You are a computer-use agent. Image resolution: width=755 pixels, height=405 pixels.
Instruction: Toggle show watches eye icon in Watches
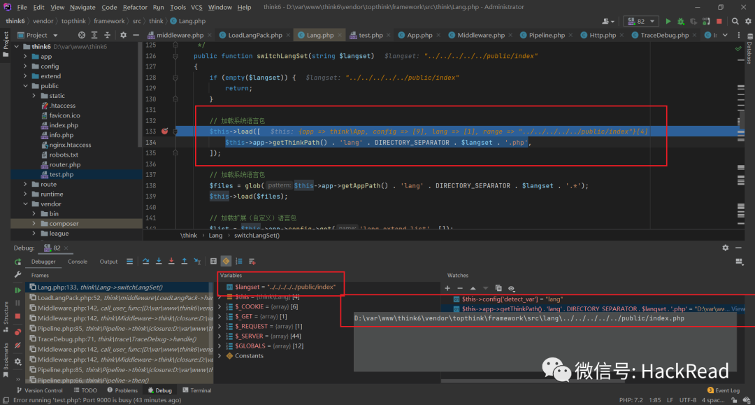pyautogui.click(x=511, y=288)
